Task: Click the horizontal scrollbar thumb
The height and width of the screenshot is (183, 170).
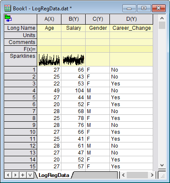Action: pos(137,175)
